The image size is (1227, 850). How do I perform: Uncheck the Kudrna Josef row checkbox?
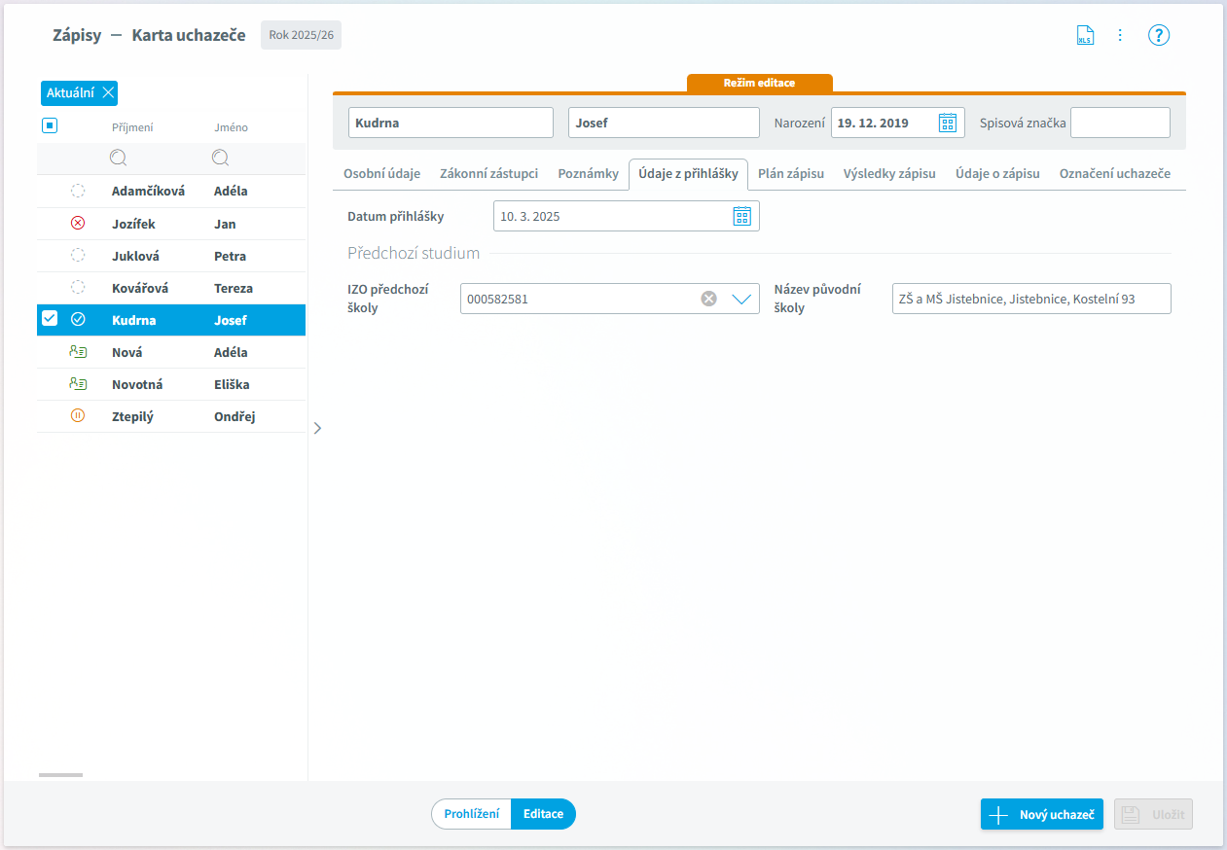(x=50, y=319)
